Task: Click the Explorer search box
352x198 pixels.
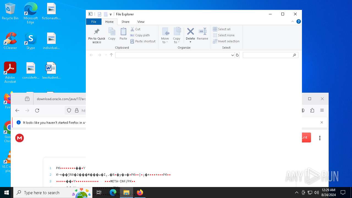Action: pos(271,55)
